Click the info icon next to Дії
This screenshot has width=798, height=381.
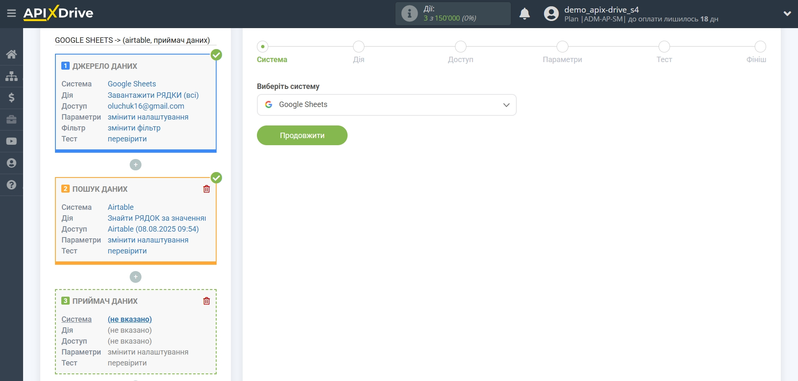(409, 13)
